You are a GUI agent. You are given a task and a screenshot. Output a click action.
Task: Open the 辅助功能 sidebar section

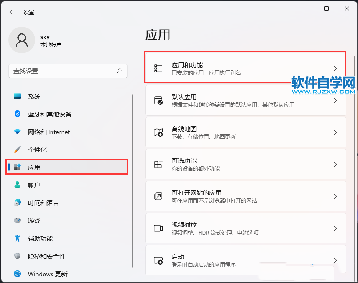[40, 239]
